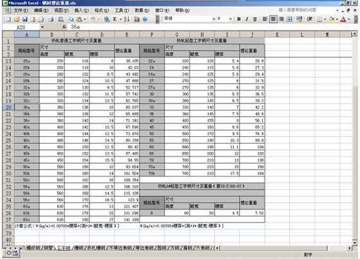360x259 pixels.
Task: Switch to the 等边角钢 sheet tab
Action: point(144,248)
